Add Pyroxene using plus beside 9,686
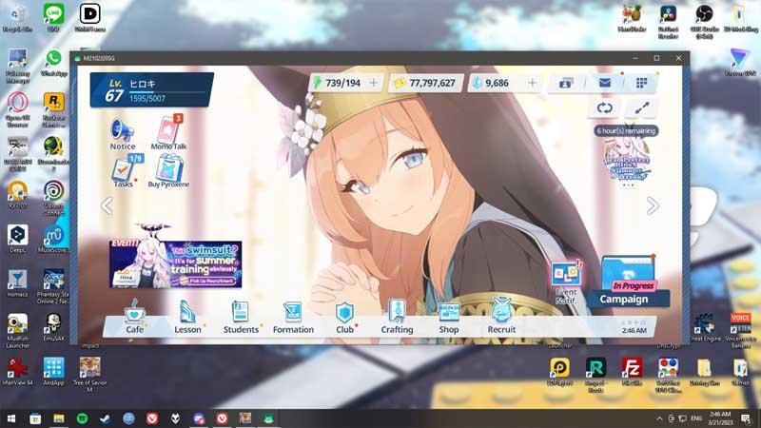The image size is (761, 428). (533, 83)
